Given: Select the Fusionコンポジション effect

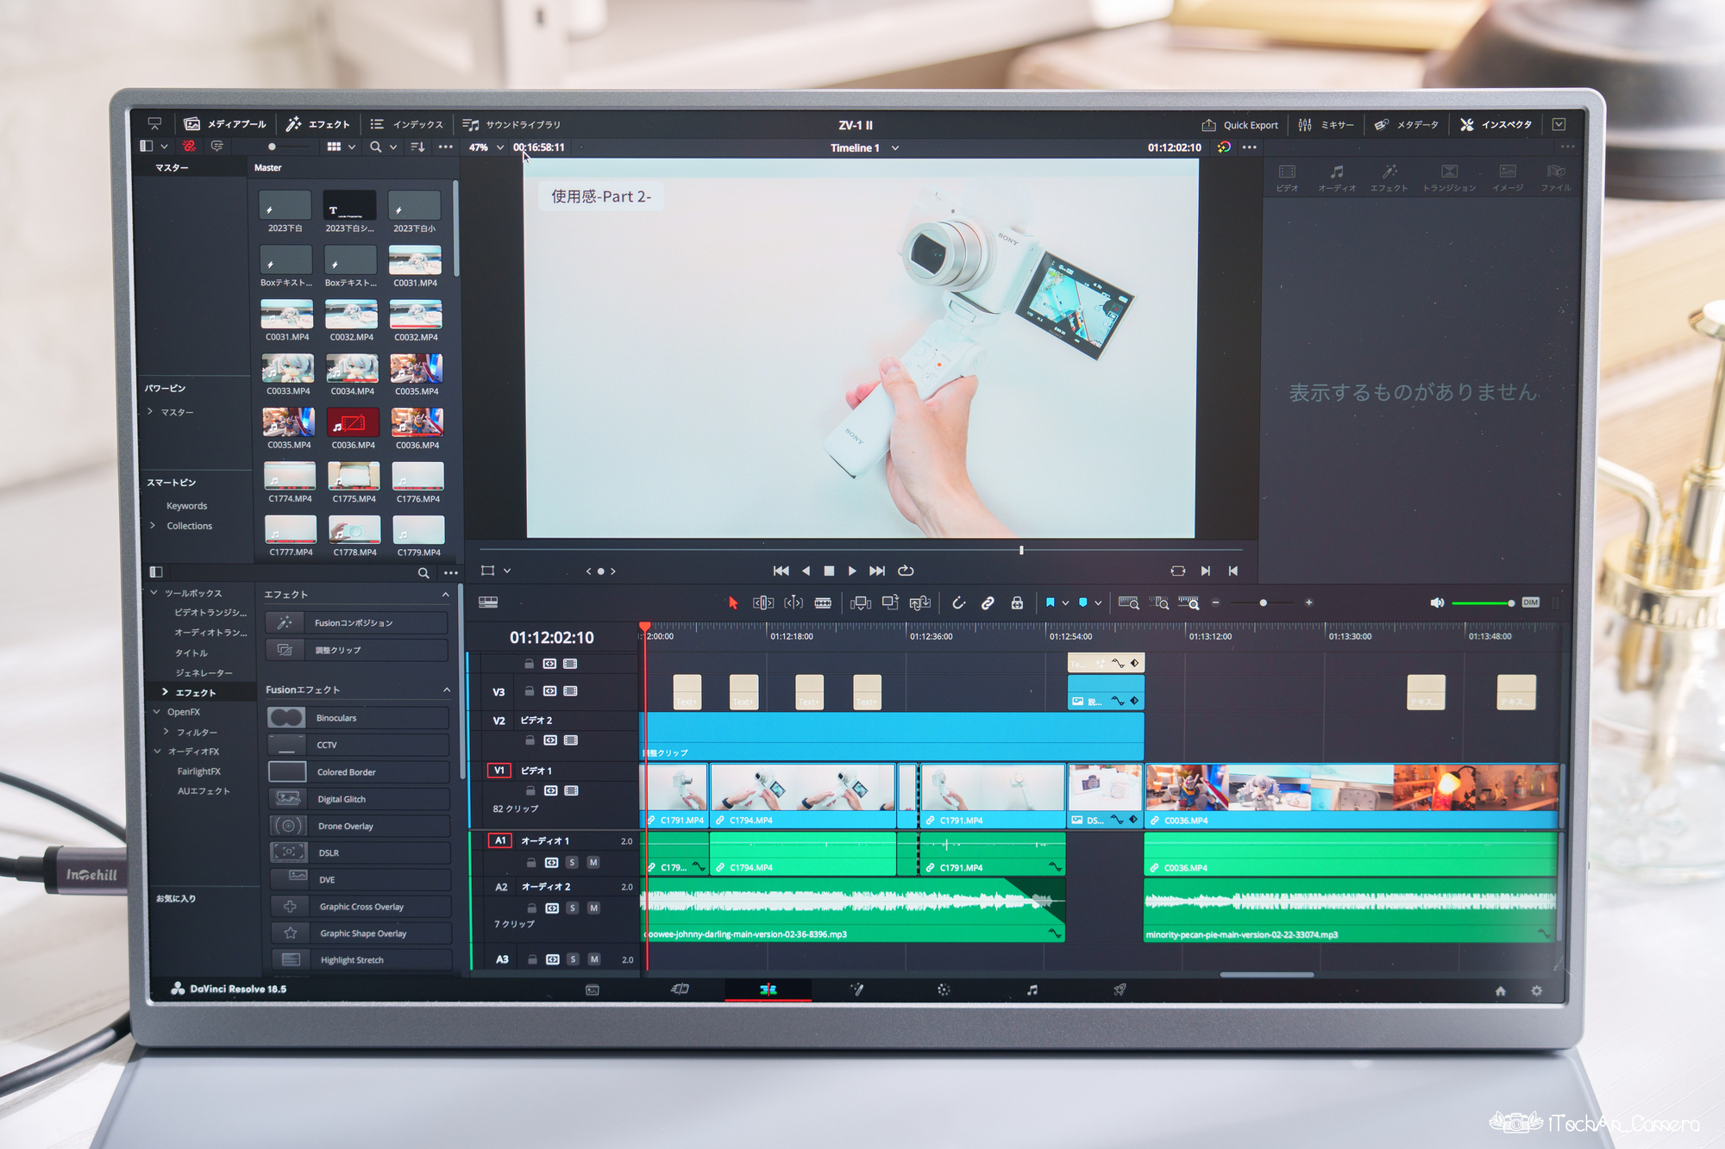Looking at the screenshot, I should [356, 622].
